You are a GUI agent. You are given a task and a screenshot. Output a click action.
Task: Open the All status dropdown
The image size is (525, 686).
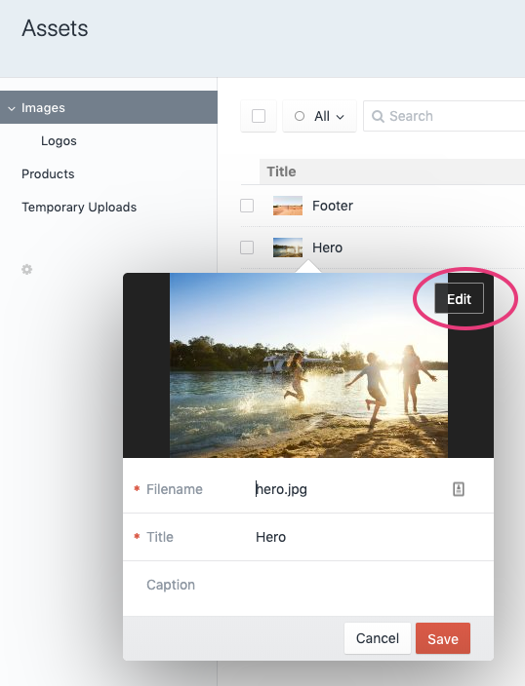coord(319,116)
